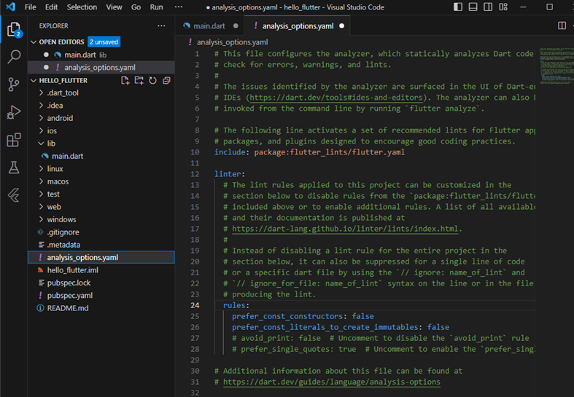This screenshot has height=397, width=574.
Task: Expand the linux folder
Action: (55, 169)
